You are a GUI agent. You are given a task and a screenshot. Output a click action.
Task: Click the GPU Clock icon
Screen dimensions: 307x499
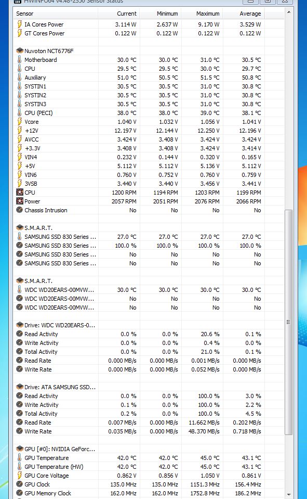pos(19,484)
